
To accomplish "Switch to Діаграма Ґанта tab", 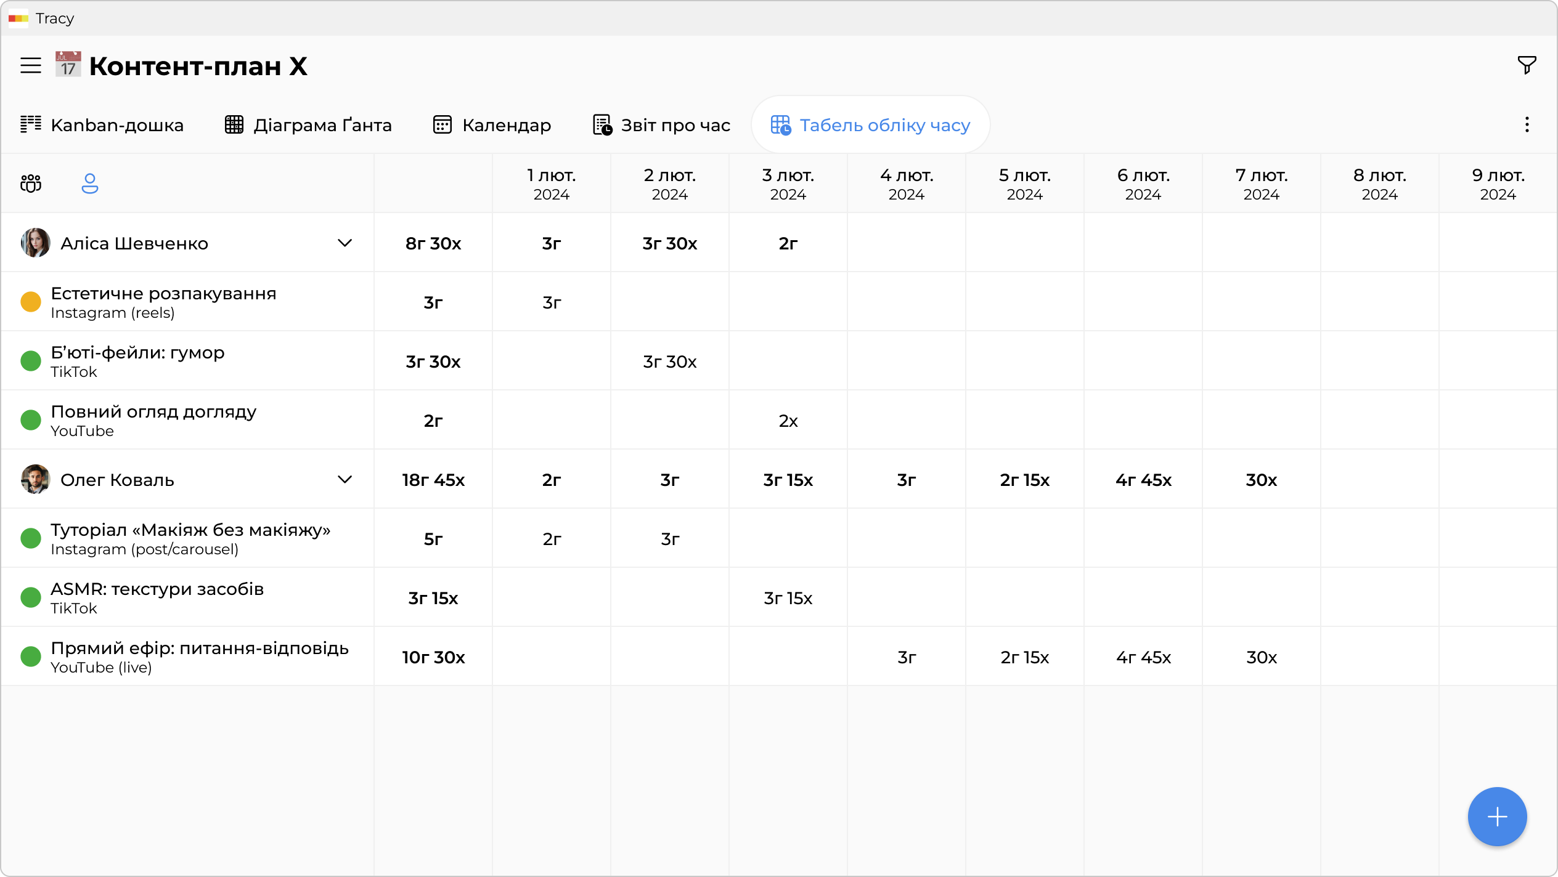I will tap(308, 125).
